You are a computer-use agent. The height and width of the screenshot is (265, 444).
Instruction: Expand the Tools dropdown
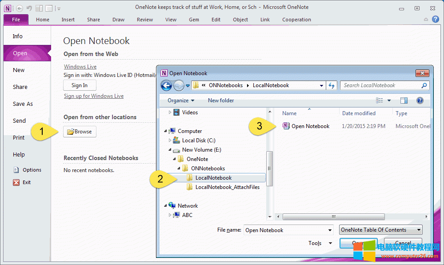coord(320,243)
